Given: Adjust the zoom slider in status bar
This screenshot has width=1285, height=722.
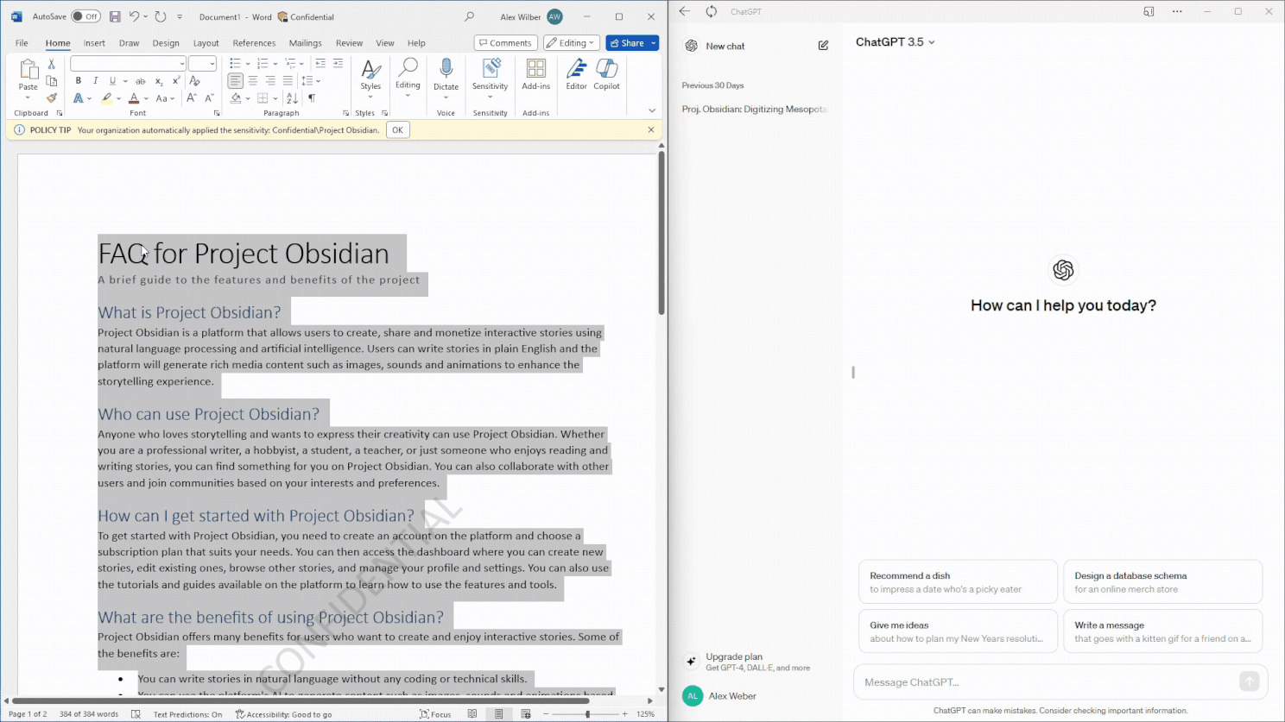Looking at the screenshot, I should pyautogui.click(x=587, y=714).
